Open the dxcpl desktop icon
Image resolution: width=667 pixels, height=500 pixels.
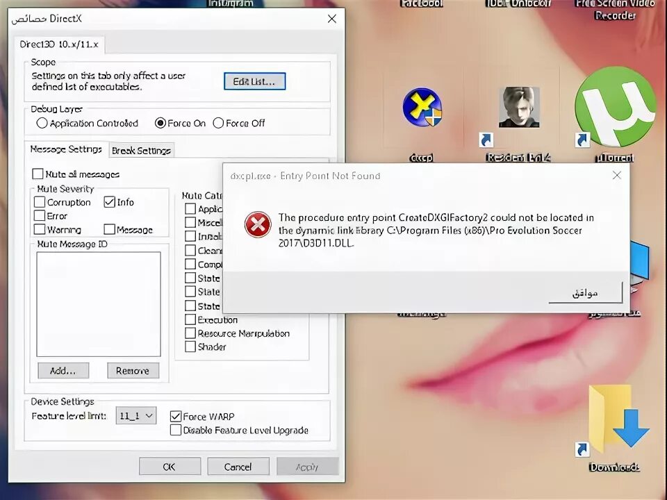(x=422, y=107)
